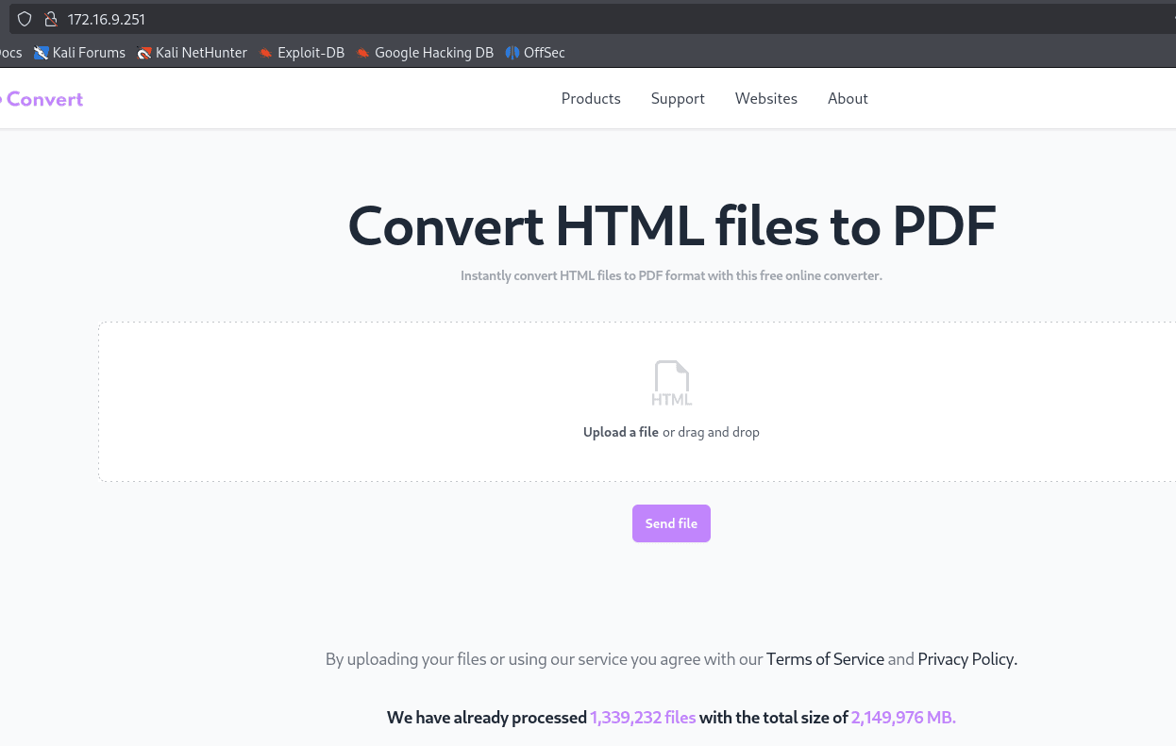
Task: Open the Privacy Policy link
Action: [966, 659]
